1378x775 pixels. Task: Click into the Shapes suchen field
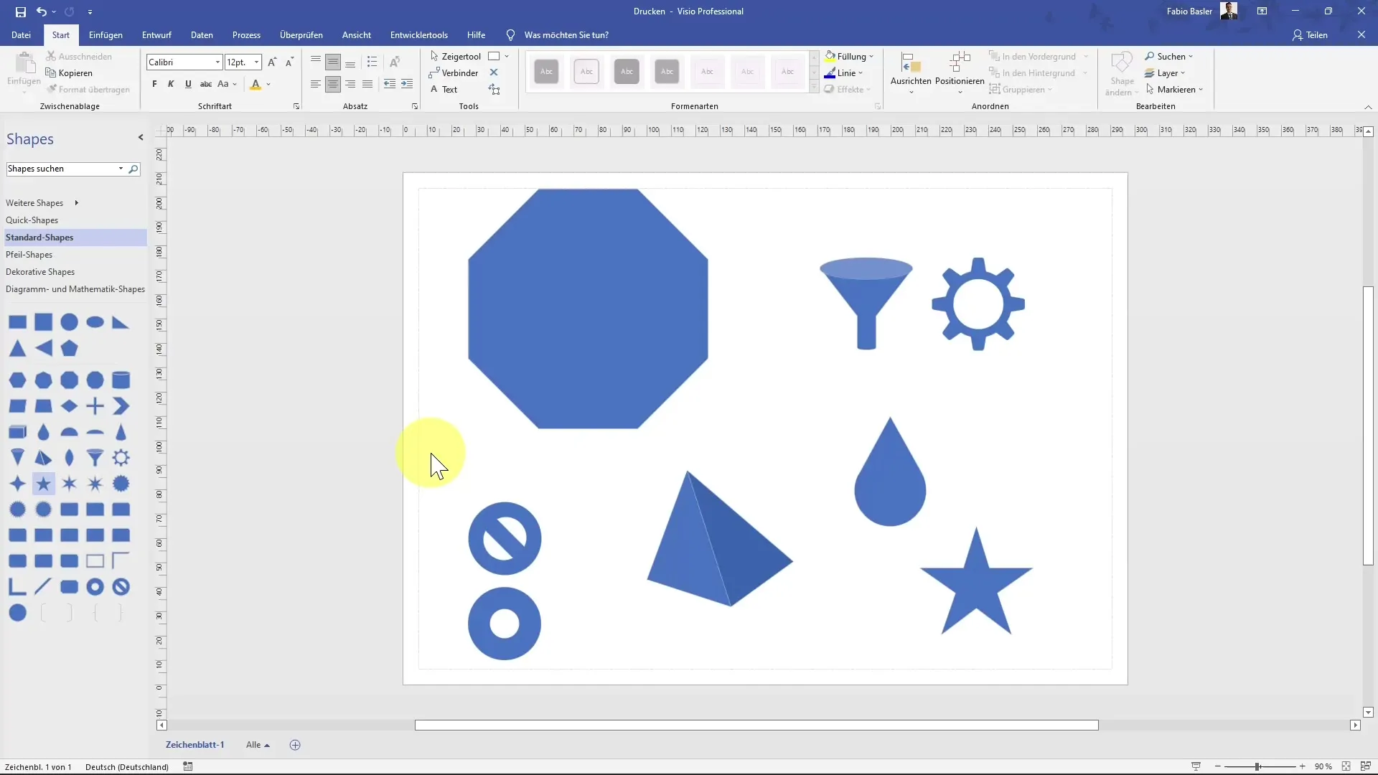[x=62, y=169]
